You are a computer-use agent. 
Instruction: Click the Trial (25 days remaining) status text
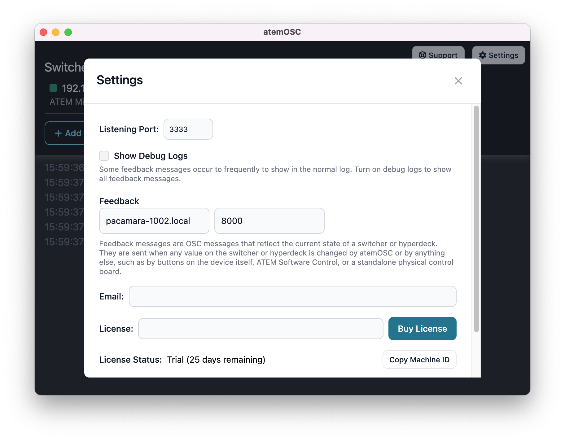216,360
